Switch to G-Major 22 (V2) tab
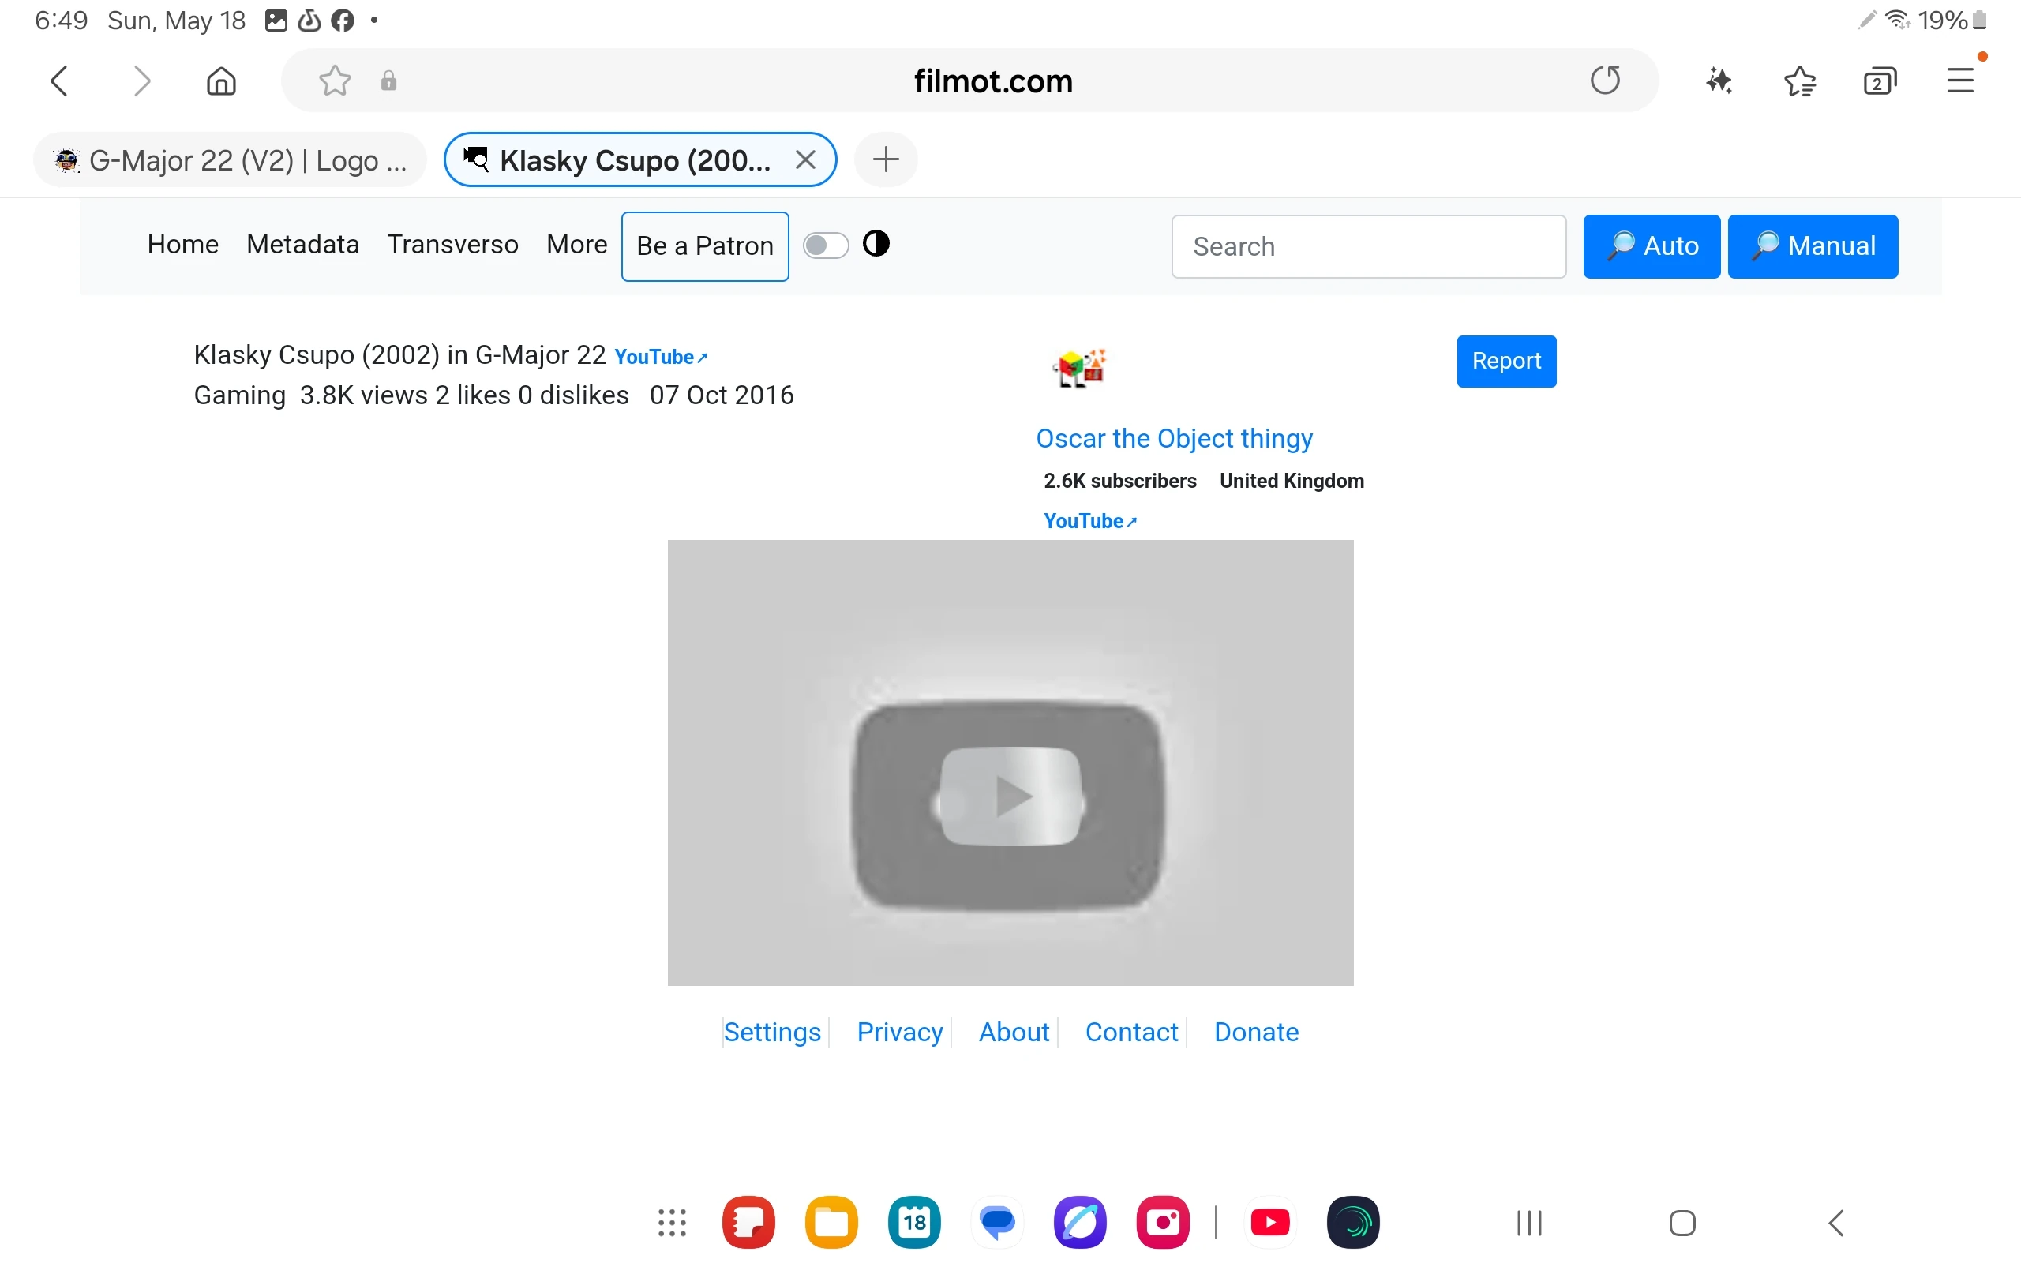2021x1263 pixels. pyautogui.click(x=231, y=160)
